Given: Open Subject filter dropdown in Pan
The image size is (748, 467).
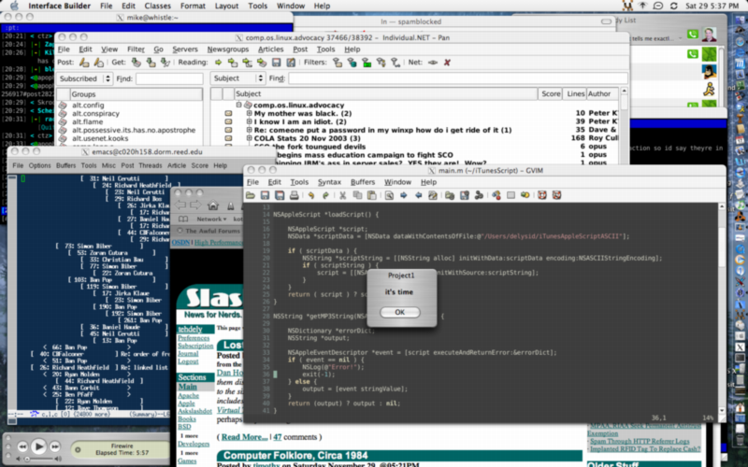Looking at the screenshot, I should click(x=237, y=78).
